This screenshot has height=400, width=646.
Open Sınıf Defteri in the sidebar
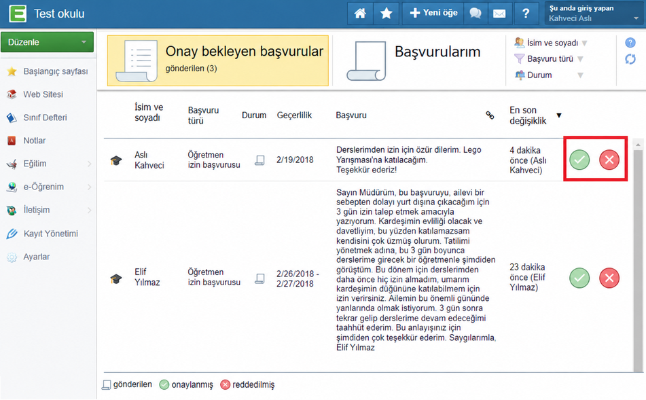(45, 117)
